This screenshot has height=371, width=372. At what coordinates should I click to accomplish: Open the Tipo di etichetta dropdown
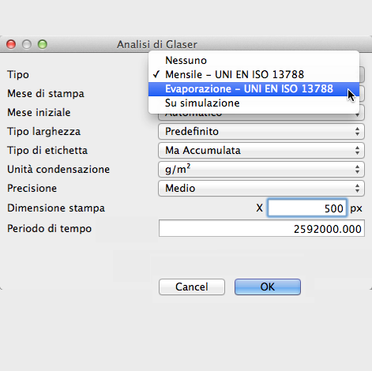(x=261, y=150)
